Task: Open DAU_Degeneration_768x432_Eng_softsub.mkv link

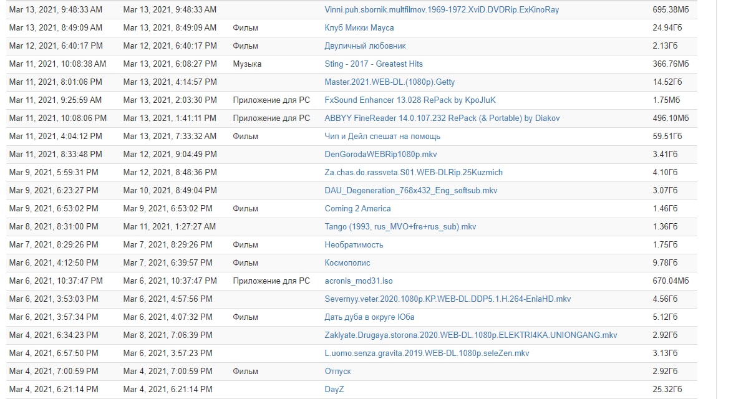Action: click(411, 191)
